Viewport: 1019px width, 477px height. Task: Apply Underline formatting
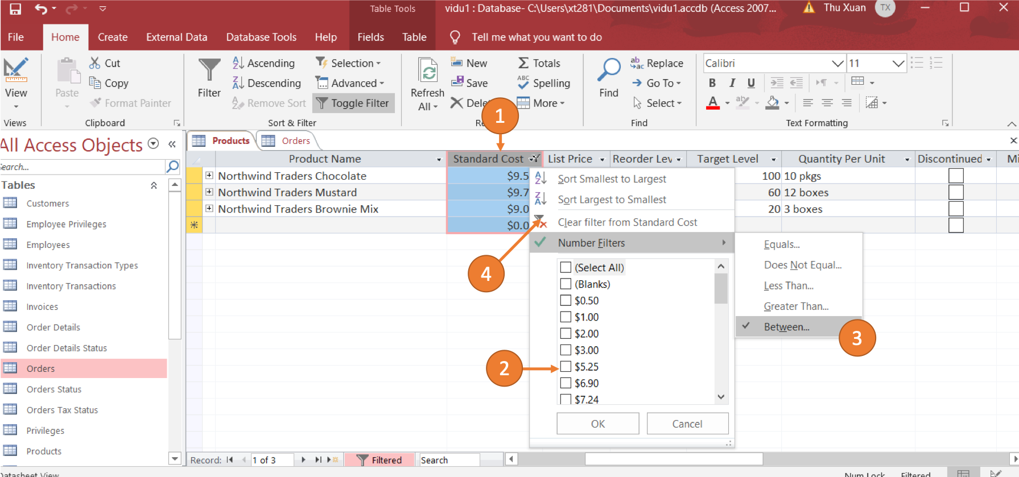point(751,83)
